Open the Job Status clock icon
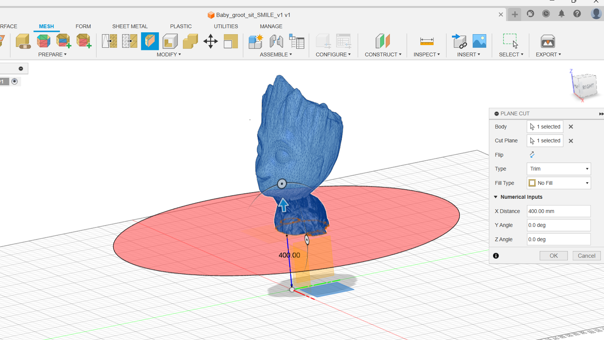This screenshot has height=340, width=604. click(546, 14)
